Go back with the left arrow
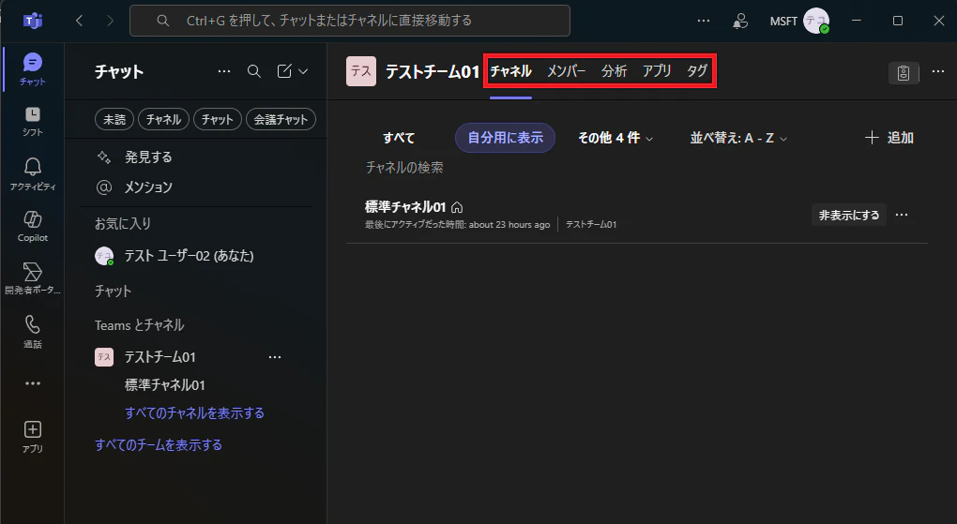Image resolution: width=957 pixels, height=524 pixels. point(80,21)
